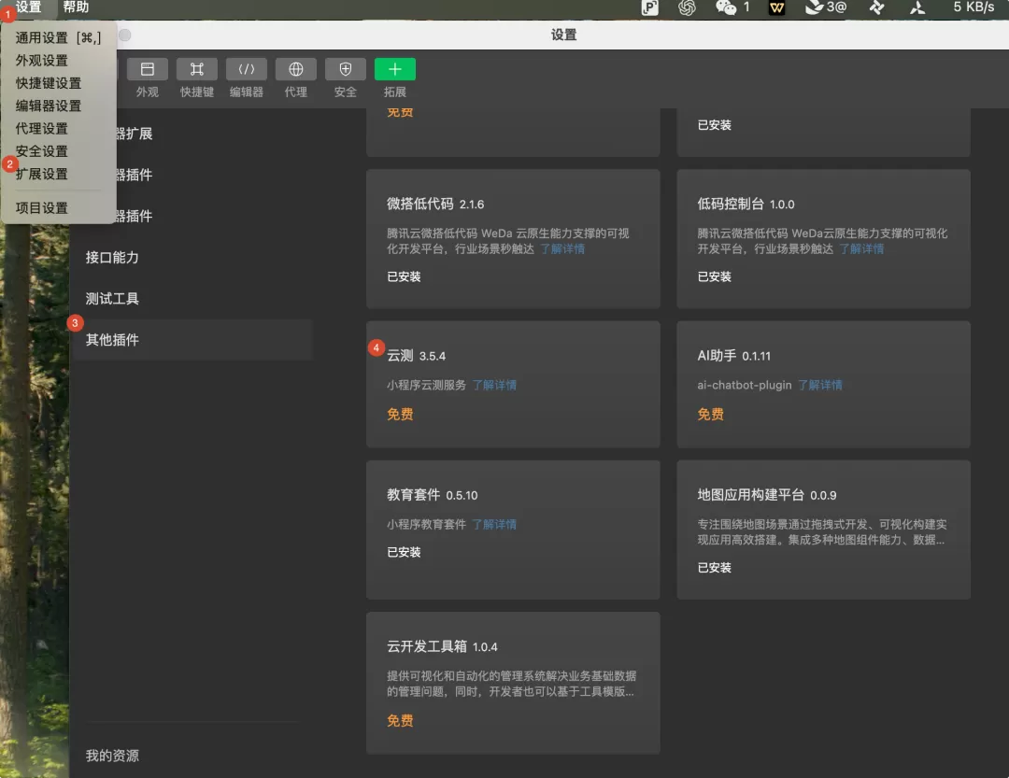Open the 安全 security shield icon
The height and width of the screenshot is (778, 1009).
[346, 69]
